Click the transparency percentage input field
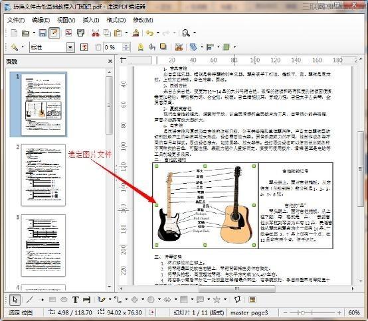 click(113, 47)
